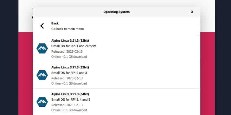Viewport: 231px width, 115px height.
Task: Click the "Operating System" dialog title
Action: (x=116, y=12)
